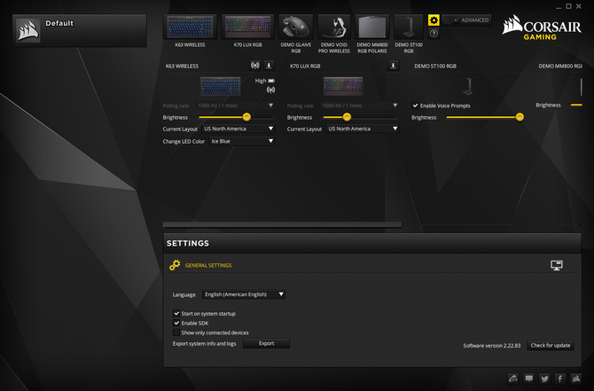
Task: Click the K63 keyboard thumbnail in its settings card
Action: (221, 86)
